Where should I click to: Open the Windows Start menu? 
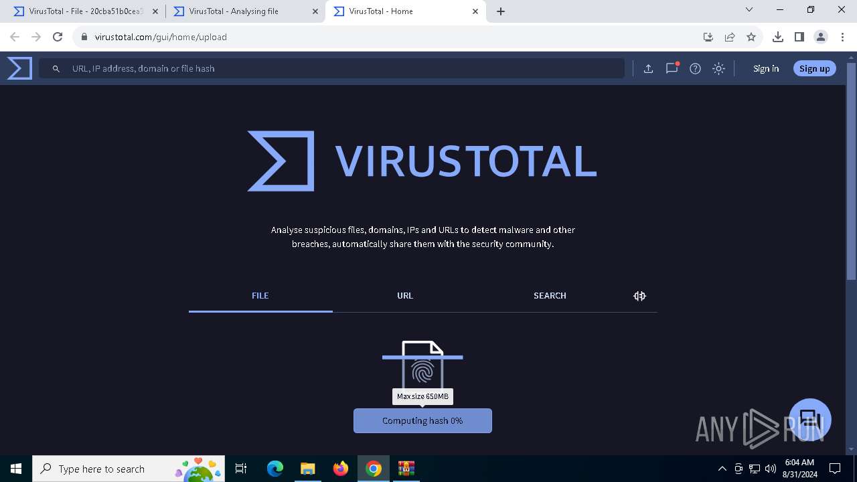pyautogui.click(x=16, y=469)
